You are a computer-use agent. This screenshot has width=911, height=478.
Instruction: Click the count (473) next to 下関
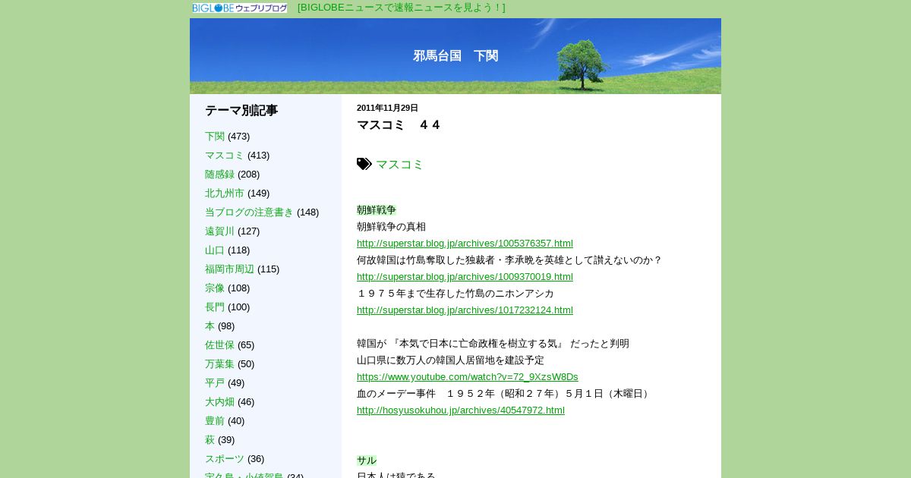238,137
